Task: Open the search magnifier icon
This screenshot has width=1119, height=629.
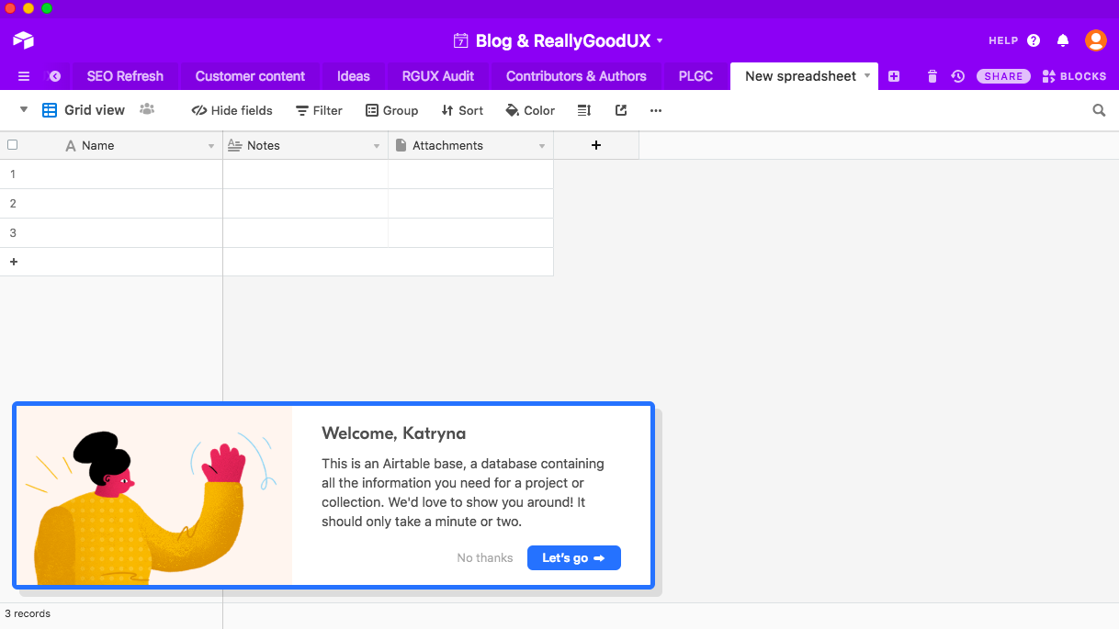Action: point(1099,110)
